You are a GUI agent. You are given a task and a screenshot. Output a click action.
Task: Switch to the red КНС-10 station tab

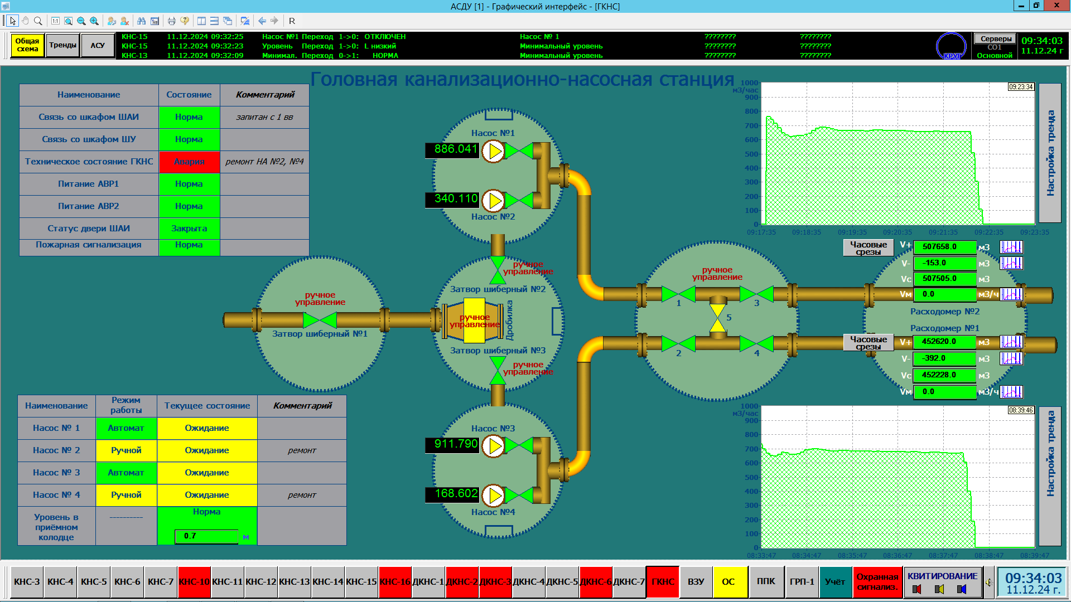tap(194, 582)
